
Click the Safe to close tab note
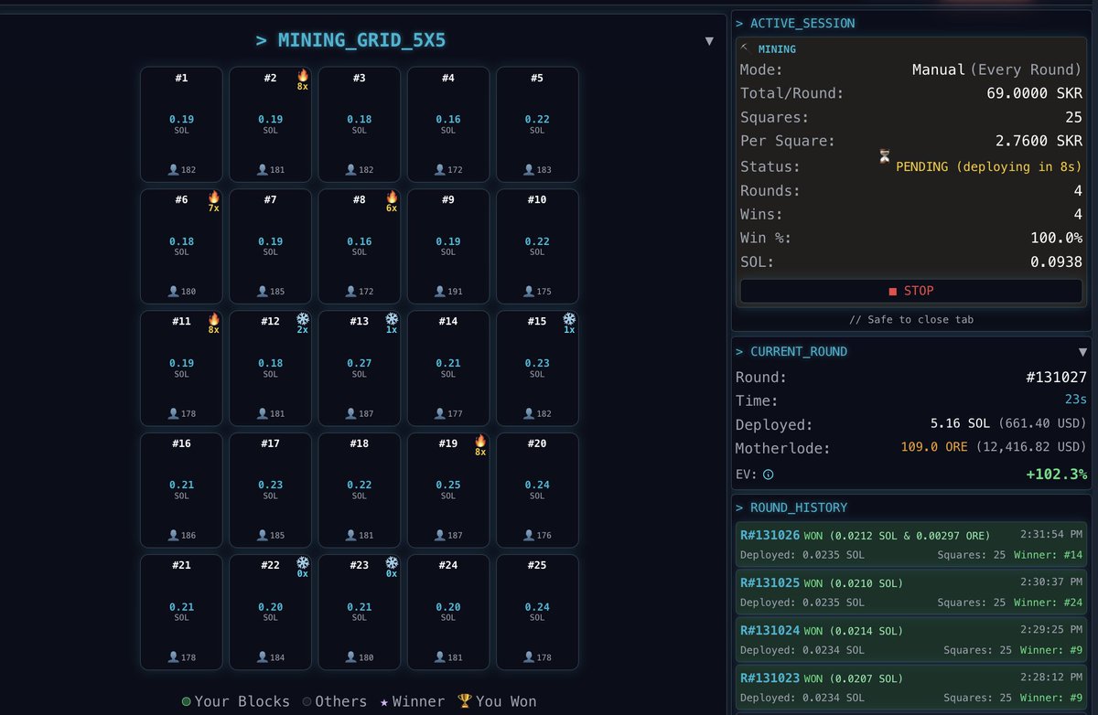pos(911,319)
